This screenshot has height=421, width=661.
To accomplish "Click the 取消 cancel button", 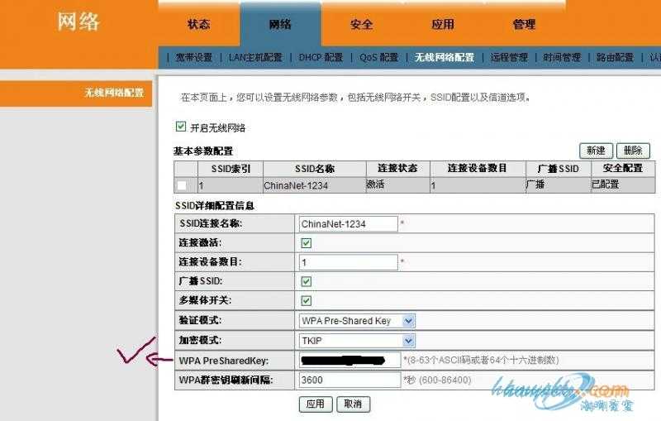I will [354, 404].
